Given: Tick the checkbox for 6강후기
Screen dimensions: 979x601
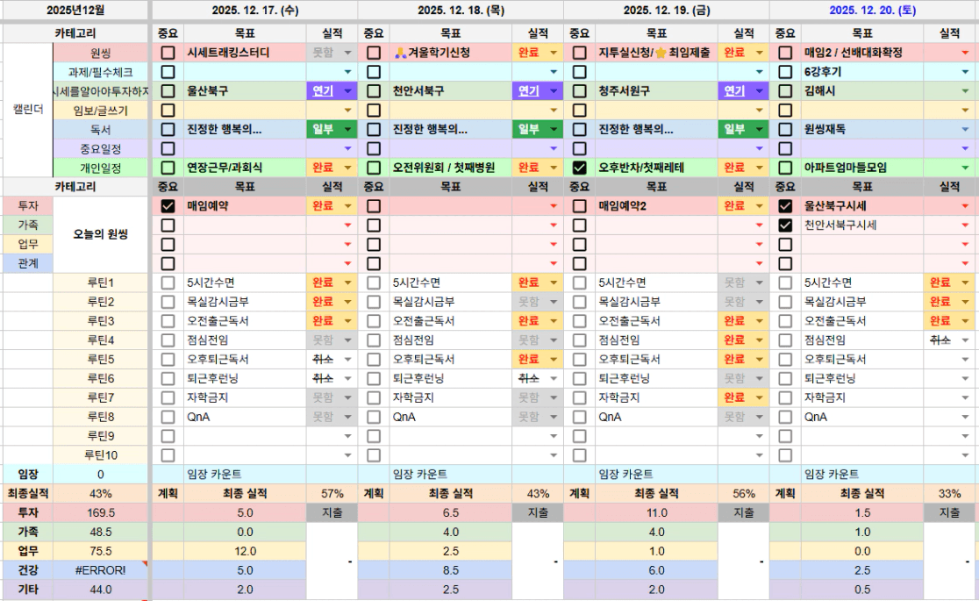Looking at the screenshot, I should [x=785, y=72].
